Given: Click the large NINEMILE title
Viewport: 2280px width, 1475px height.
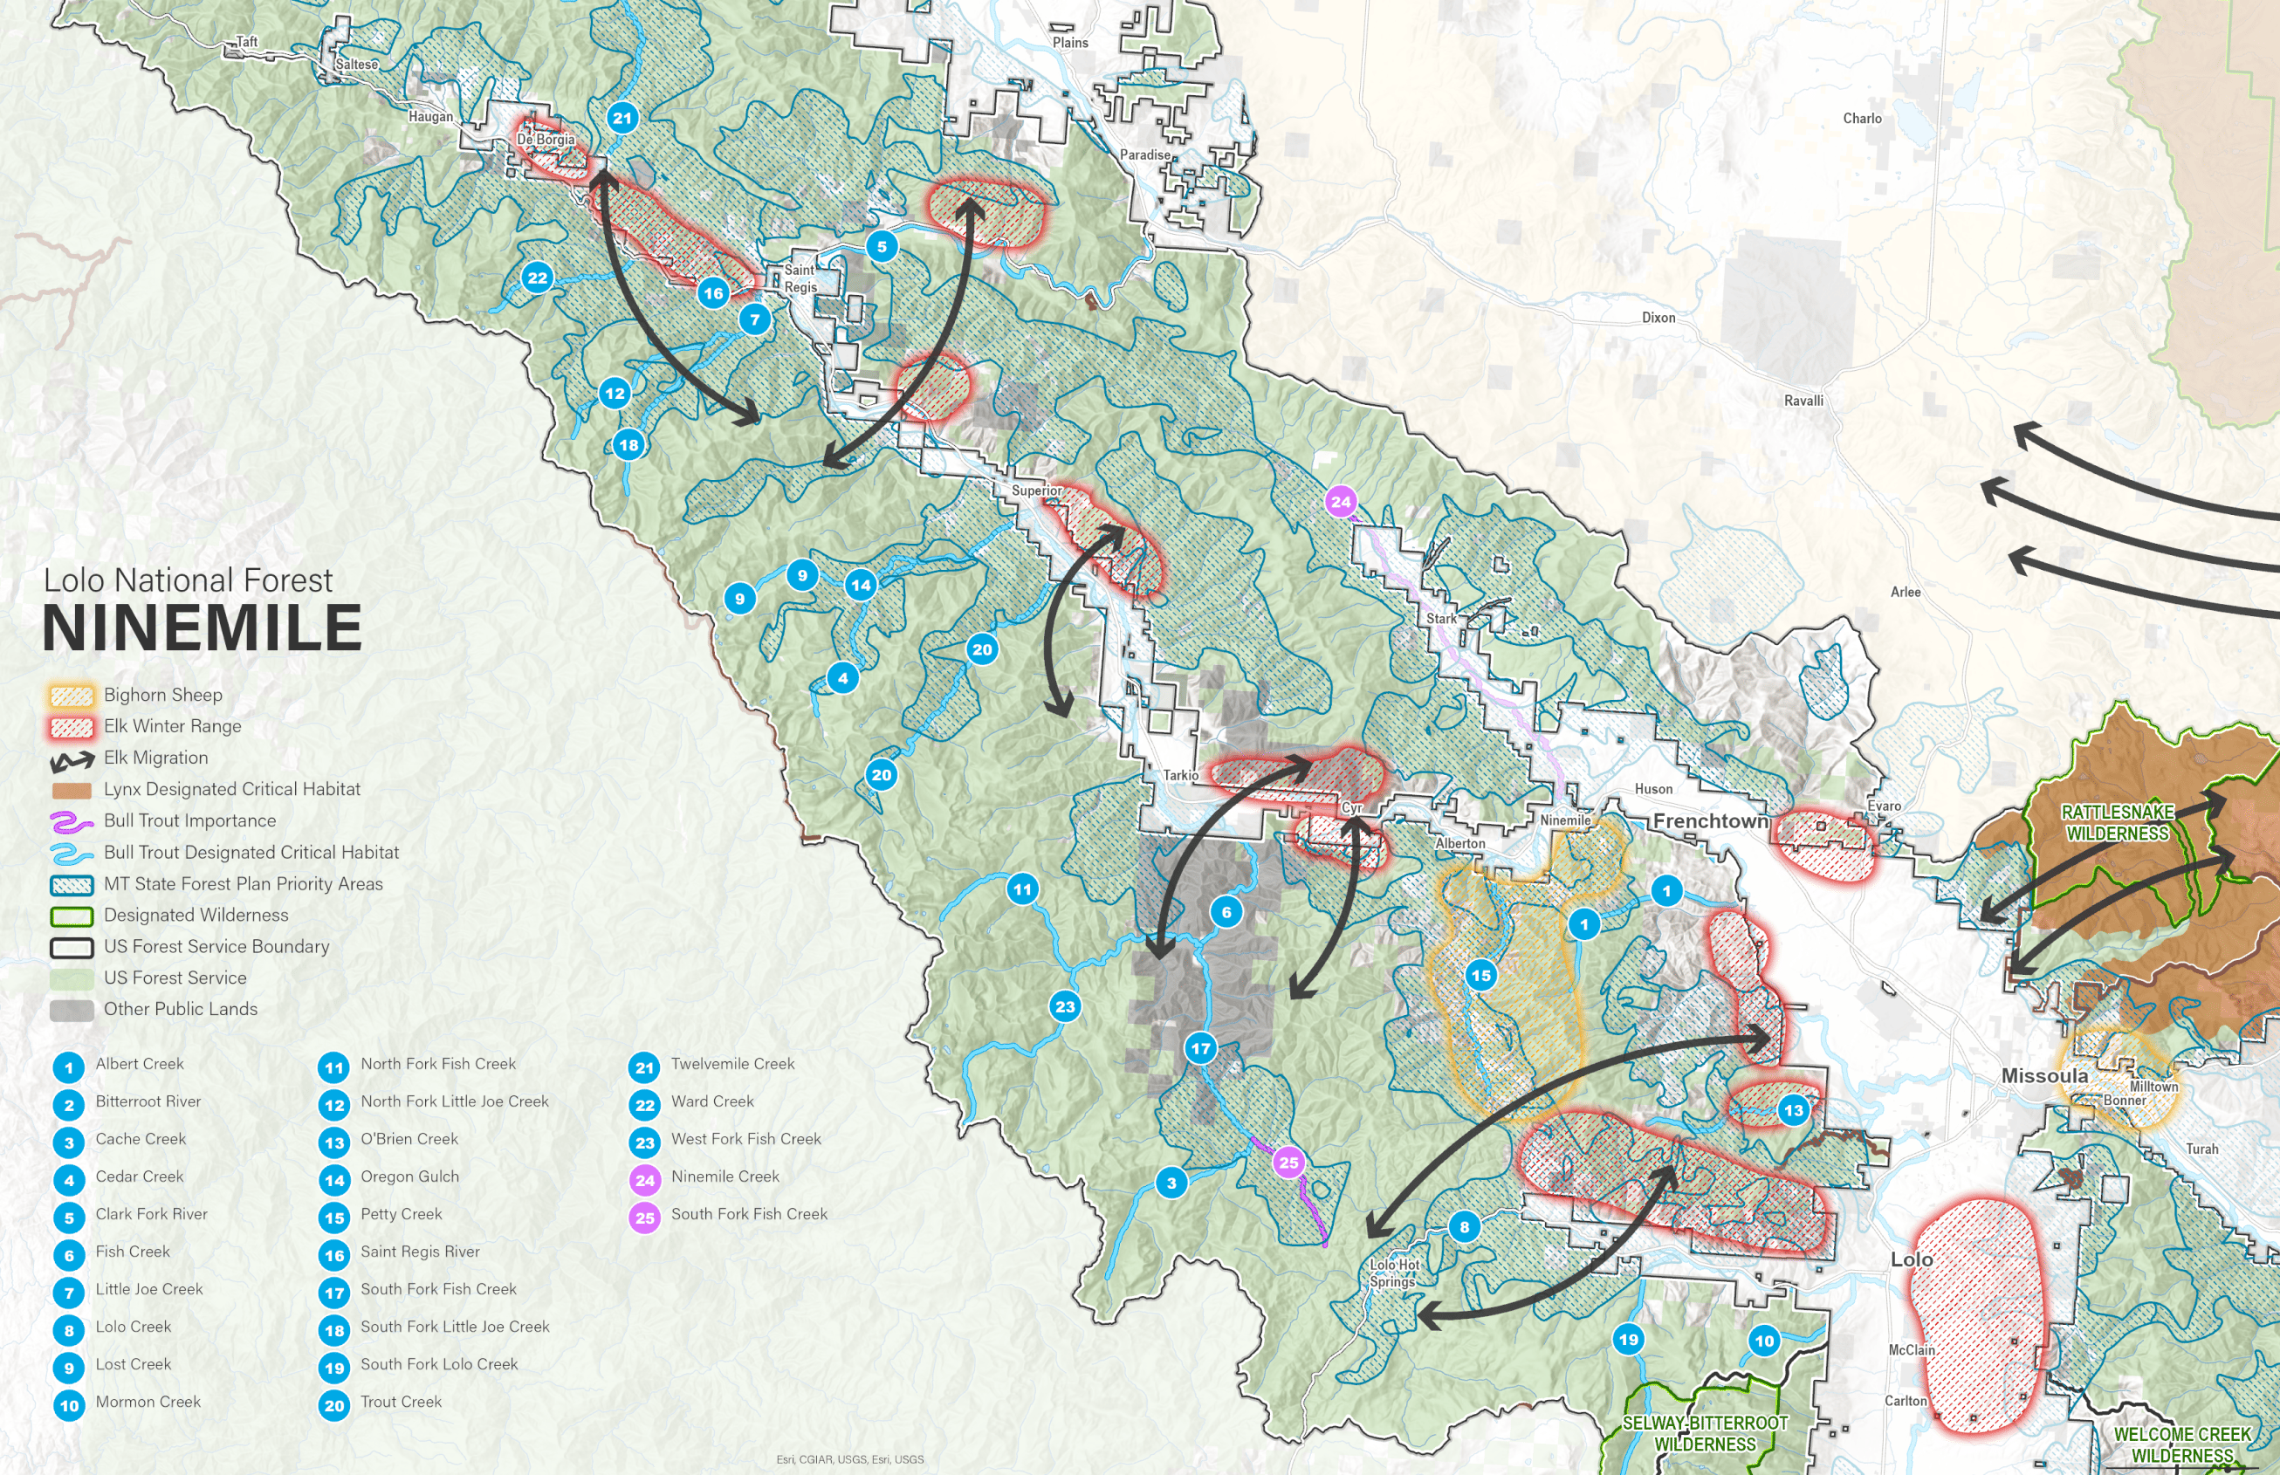Looking at the screenshot, I should (203, 628).
